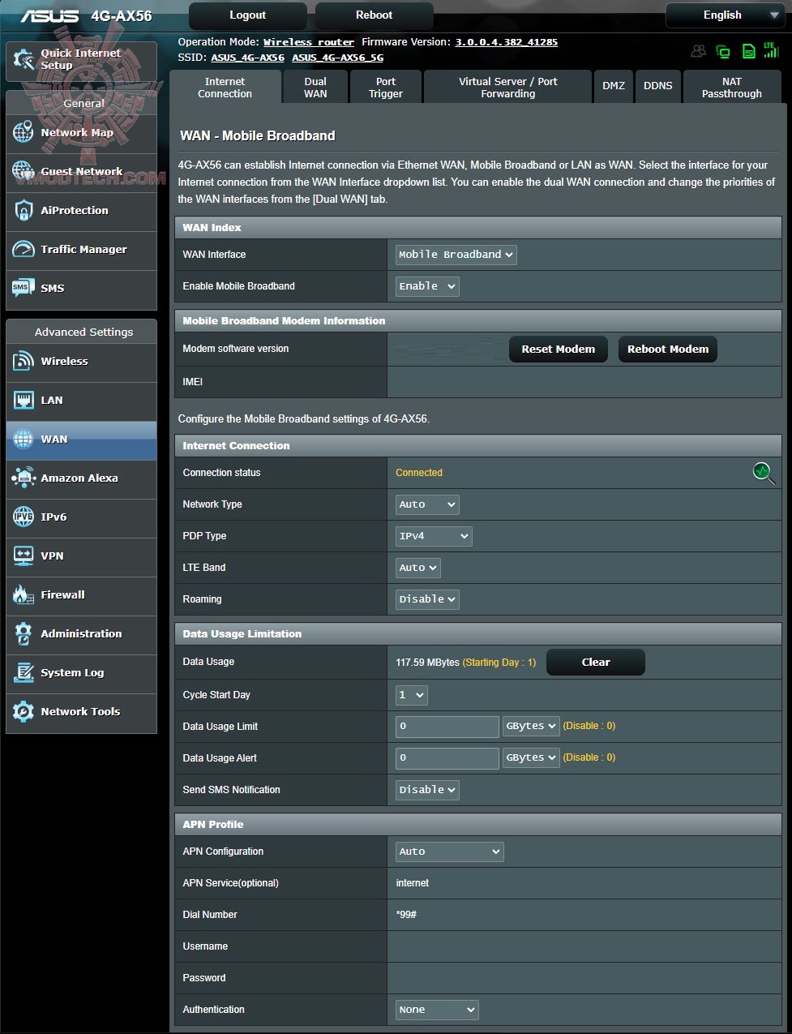The height and width of the screenshot is (1034, 792).
Task: Open Amazon Alexa icon
Action: tap(24, 478)
